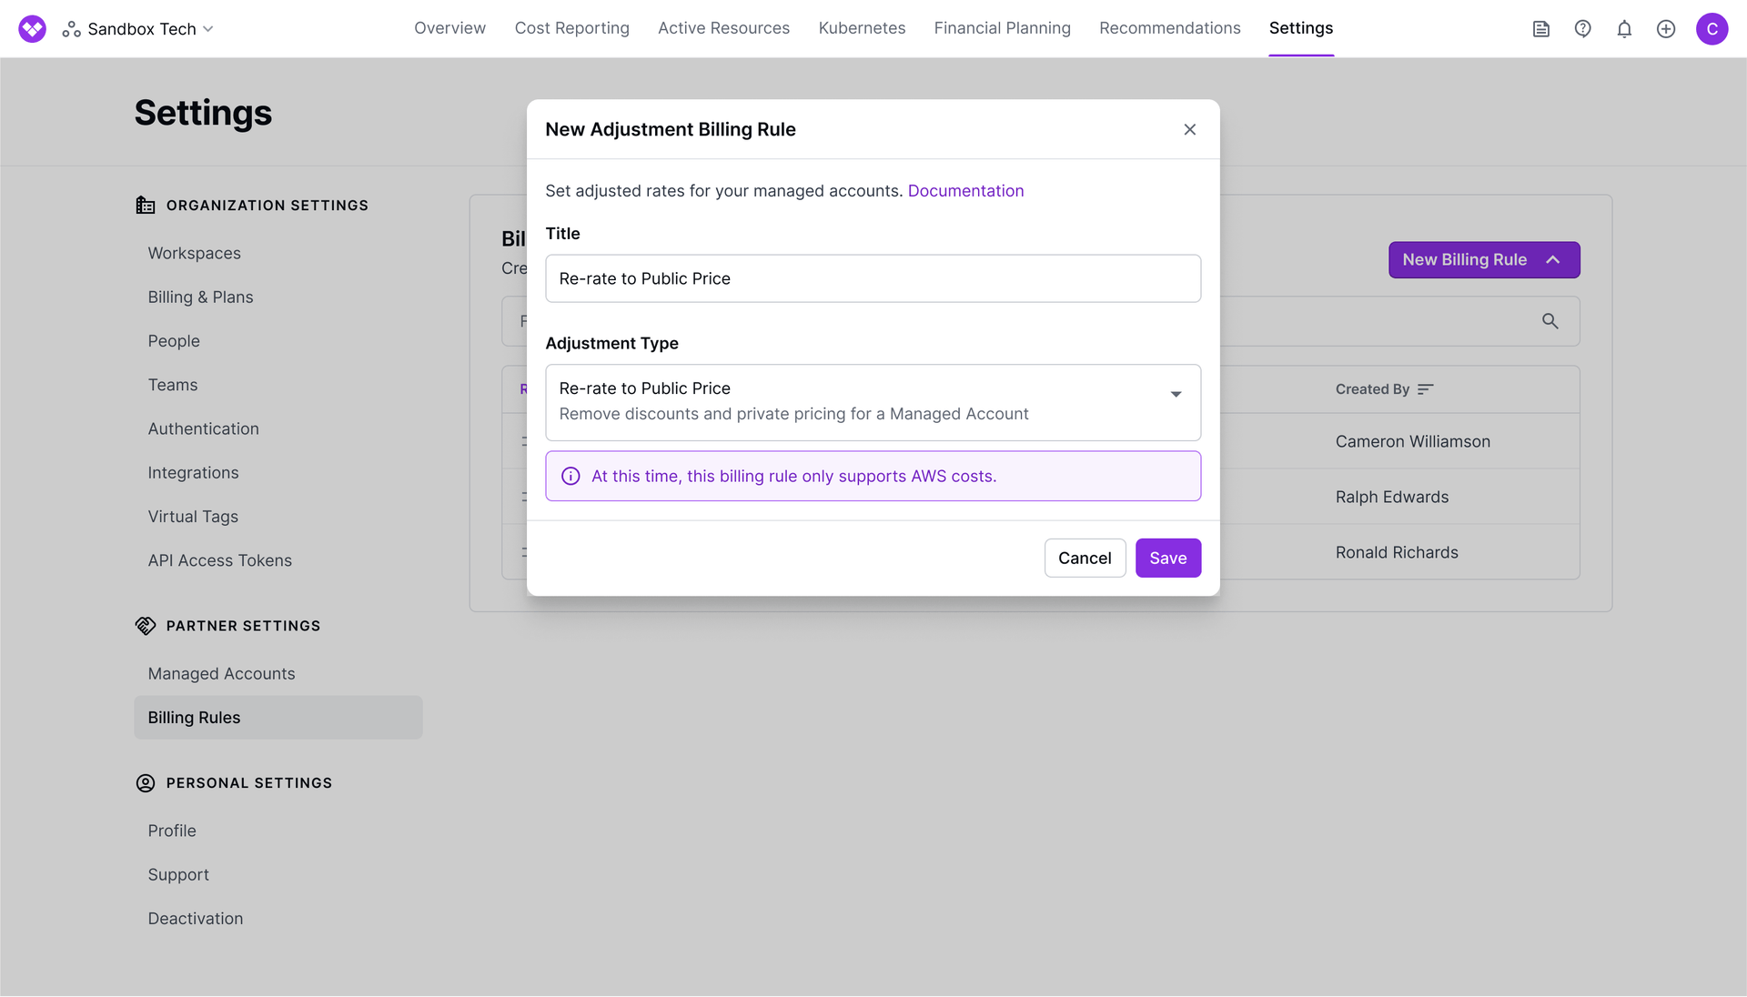1747x997 pixels.
Task: Click the plus circle add icon
Action: [1666, 29]
